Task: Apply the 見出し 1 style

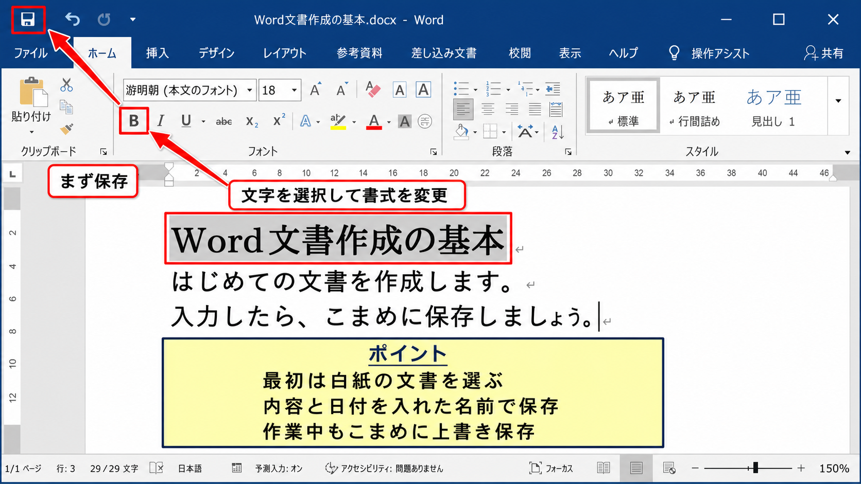Action: [x=773, y=106]
